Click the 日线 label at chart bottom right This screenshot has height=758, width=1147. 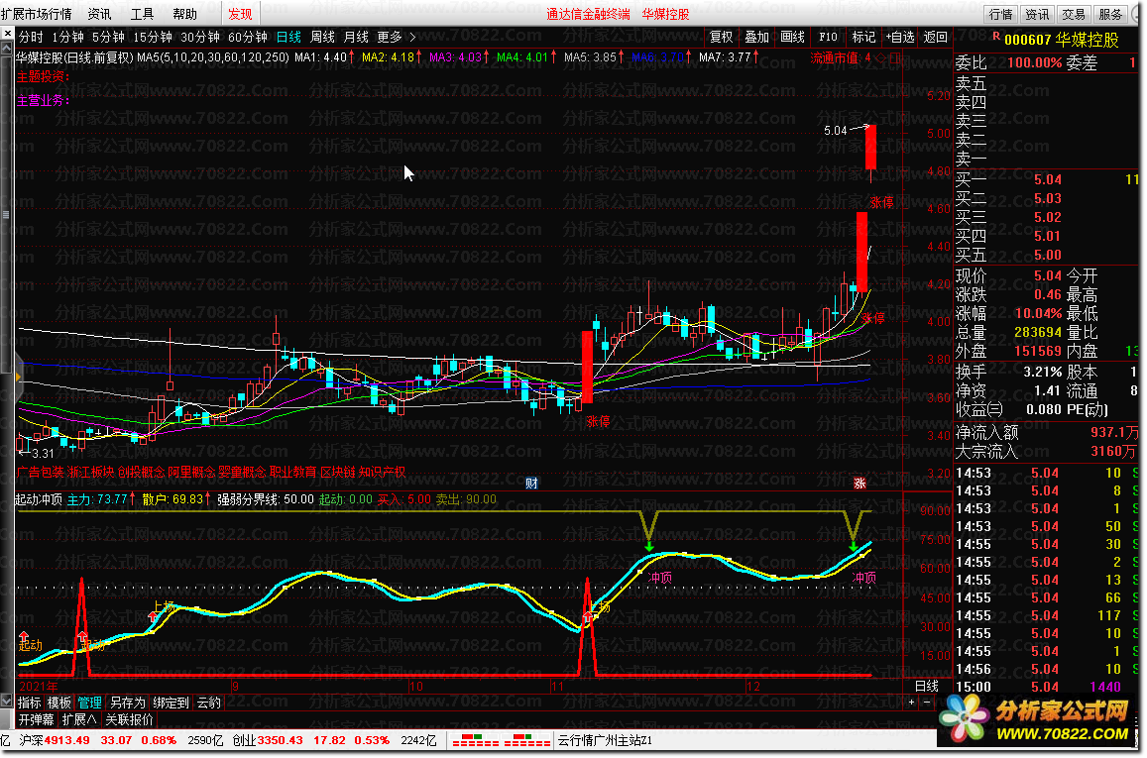[927, 686]
